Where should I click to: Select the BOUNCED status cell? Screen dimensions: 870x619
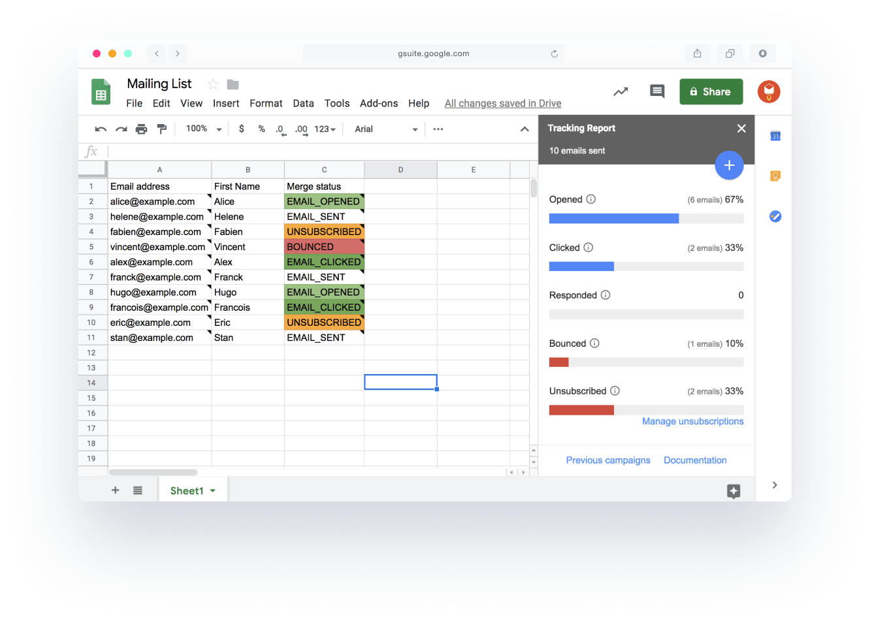click(x=324, y=247)
